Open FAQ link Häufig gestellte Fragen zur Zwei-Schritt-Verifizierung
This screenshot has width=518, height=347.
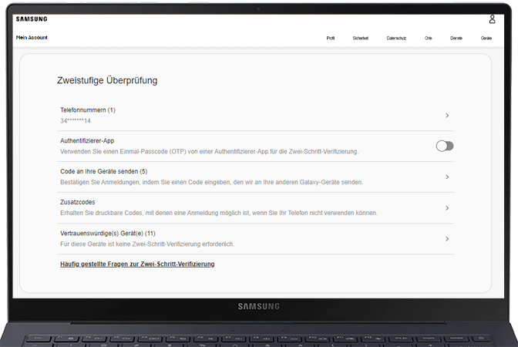137,264
